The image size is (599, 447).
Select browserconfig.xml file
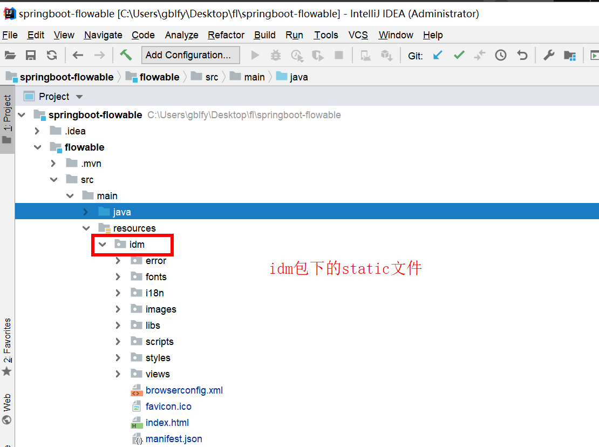(x=184, y=390)
